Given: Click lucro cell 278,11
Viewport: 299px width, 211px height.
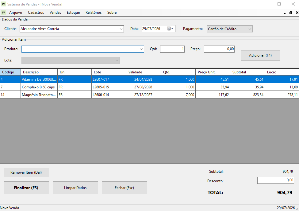Looking at the screenshot, I should coord(282,95).
